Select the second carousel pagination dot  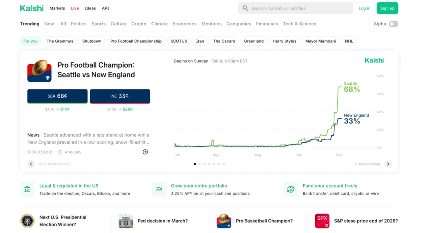[200, 164]
